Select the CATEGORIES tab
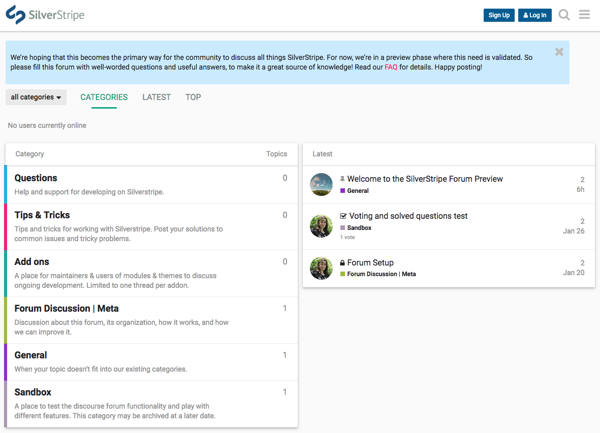Image resolution: width=600 pixels, height=433 pixels. [x=104, y=97]
